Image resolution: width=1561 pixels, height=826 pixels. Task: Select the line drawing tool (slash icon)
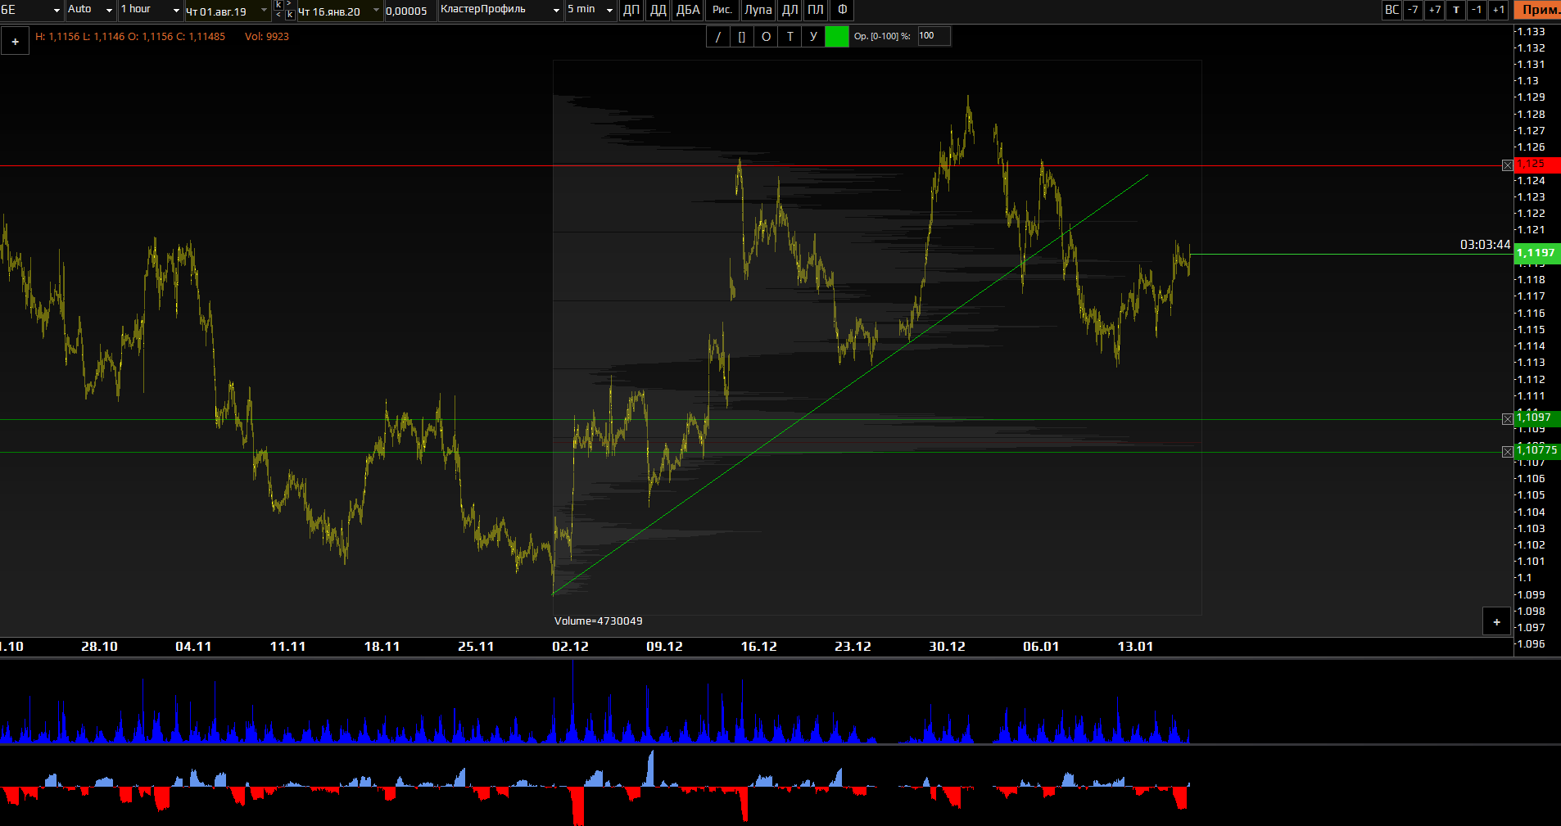(x=718, y=37)
